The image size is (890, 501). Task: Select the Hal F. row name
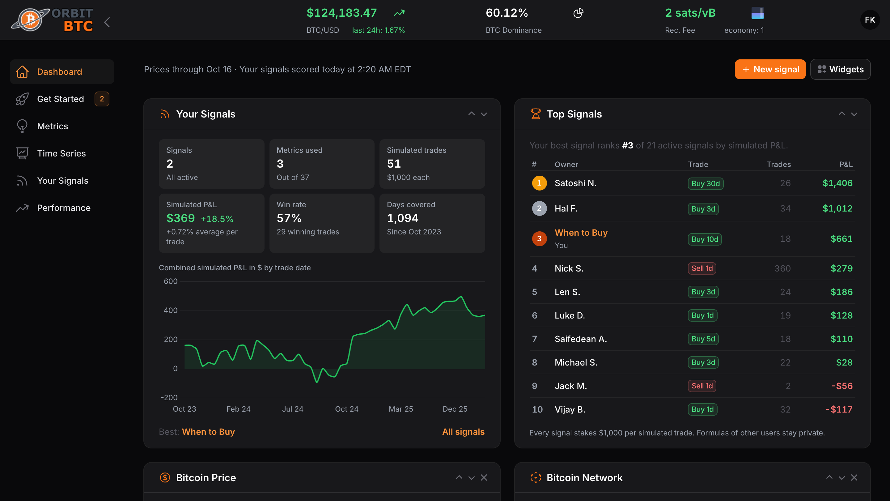tap(566, 208)
